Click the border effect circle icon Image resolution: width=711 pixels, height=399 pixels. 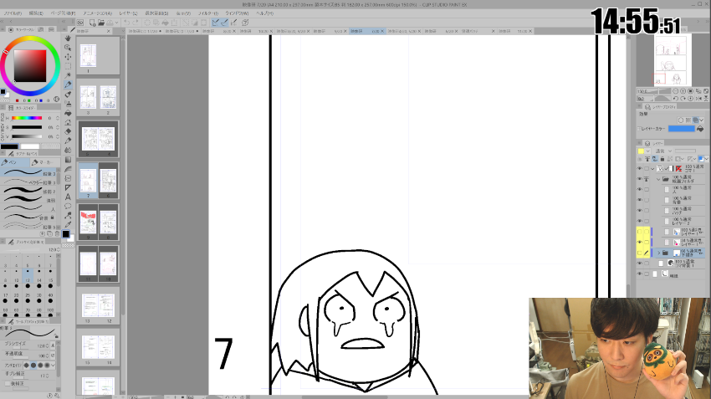pyautogui.click(x=681, y=120)
